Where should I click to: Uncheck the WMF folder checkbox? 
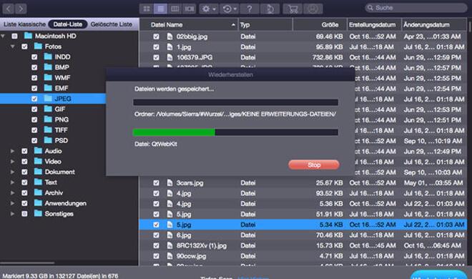tap(34, 78)
